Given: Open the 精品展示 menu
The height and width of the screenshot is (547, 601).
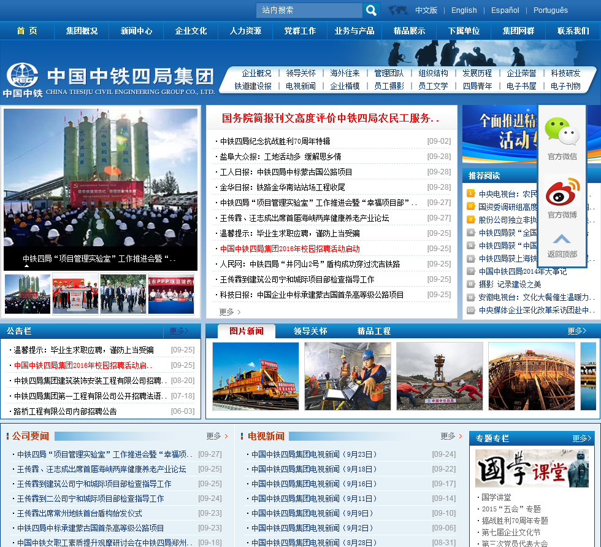Looking at the screenshot, I should coord(409,31).
